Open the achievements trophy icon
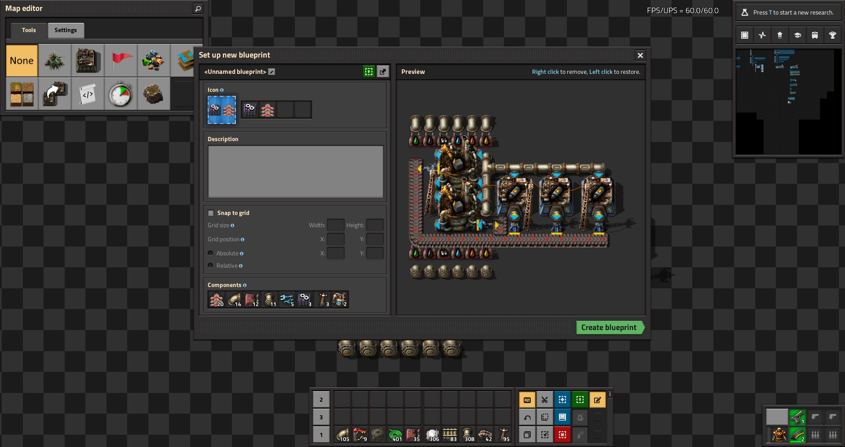This screenshot has width=845, height=447. (x=833, y=35)
